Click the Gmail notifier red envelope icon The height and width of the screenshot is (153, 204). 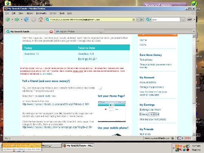187,138
